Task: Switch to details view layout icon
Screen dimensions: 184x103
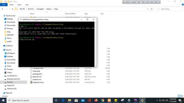Action: click(x=179, y=96)
